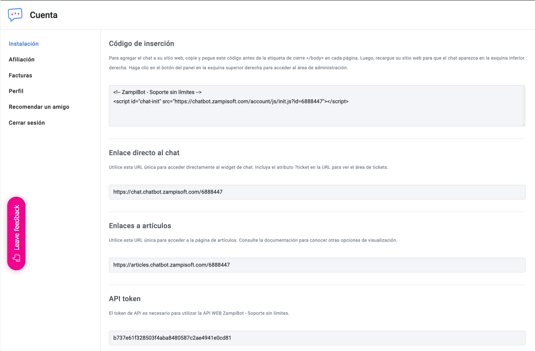Viewport: 535px width, 351px height.
Task: Click the Cuenta header title
Action: click(x=44, y=15)
